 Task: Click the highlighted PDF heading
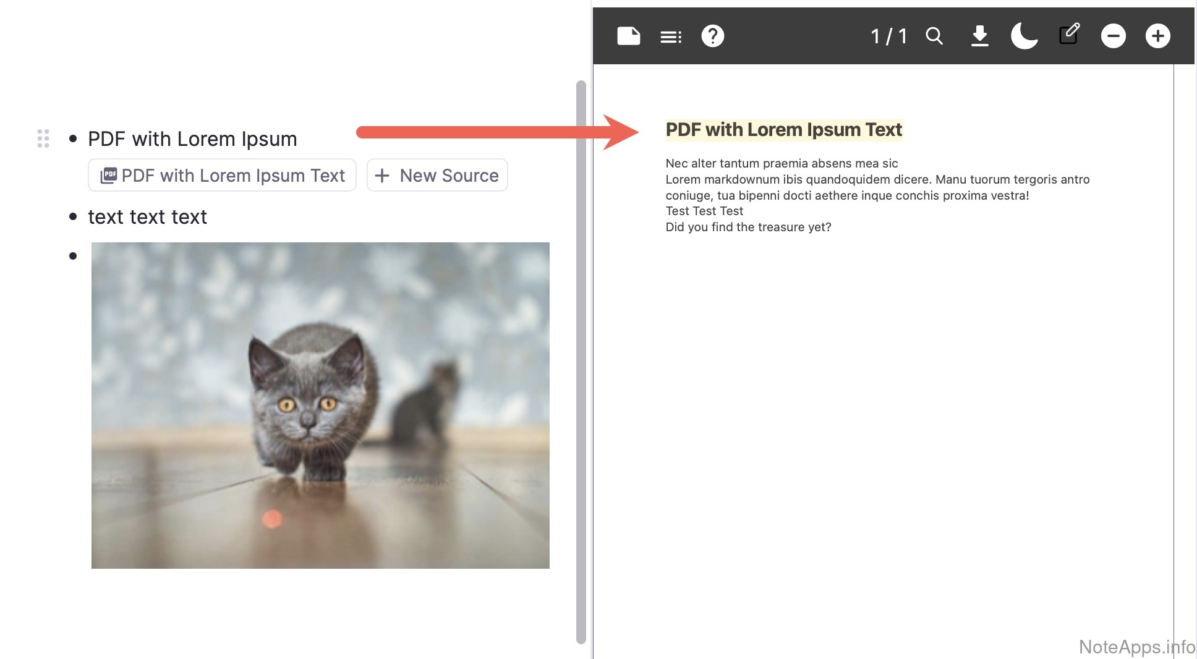coord(783,130)
